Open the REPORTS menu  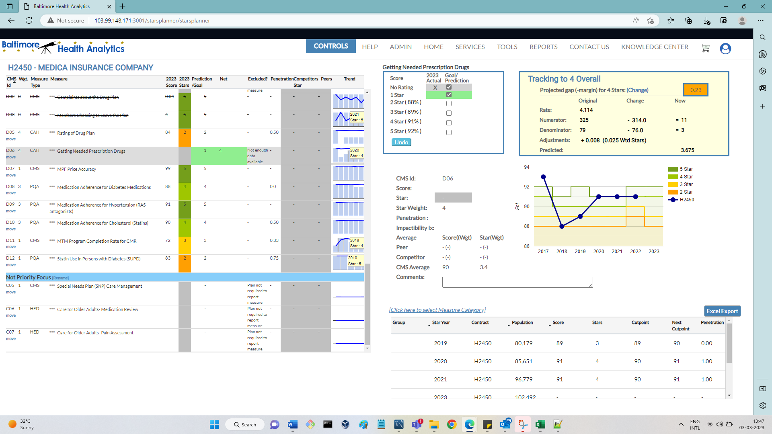click(x=543, y=47)
